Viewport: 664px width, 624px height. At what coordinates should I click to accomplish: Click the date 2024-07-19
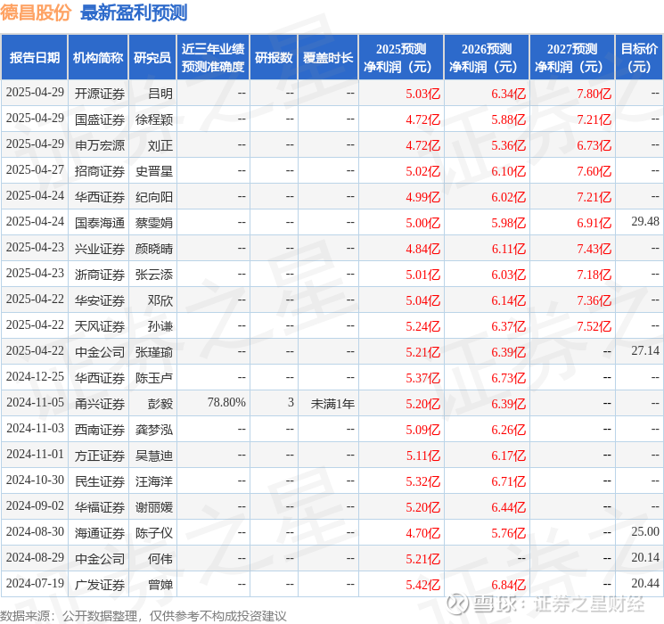35,583
